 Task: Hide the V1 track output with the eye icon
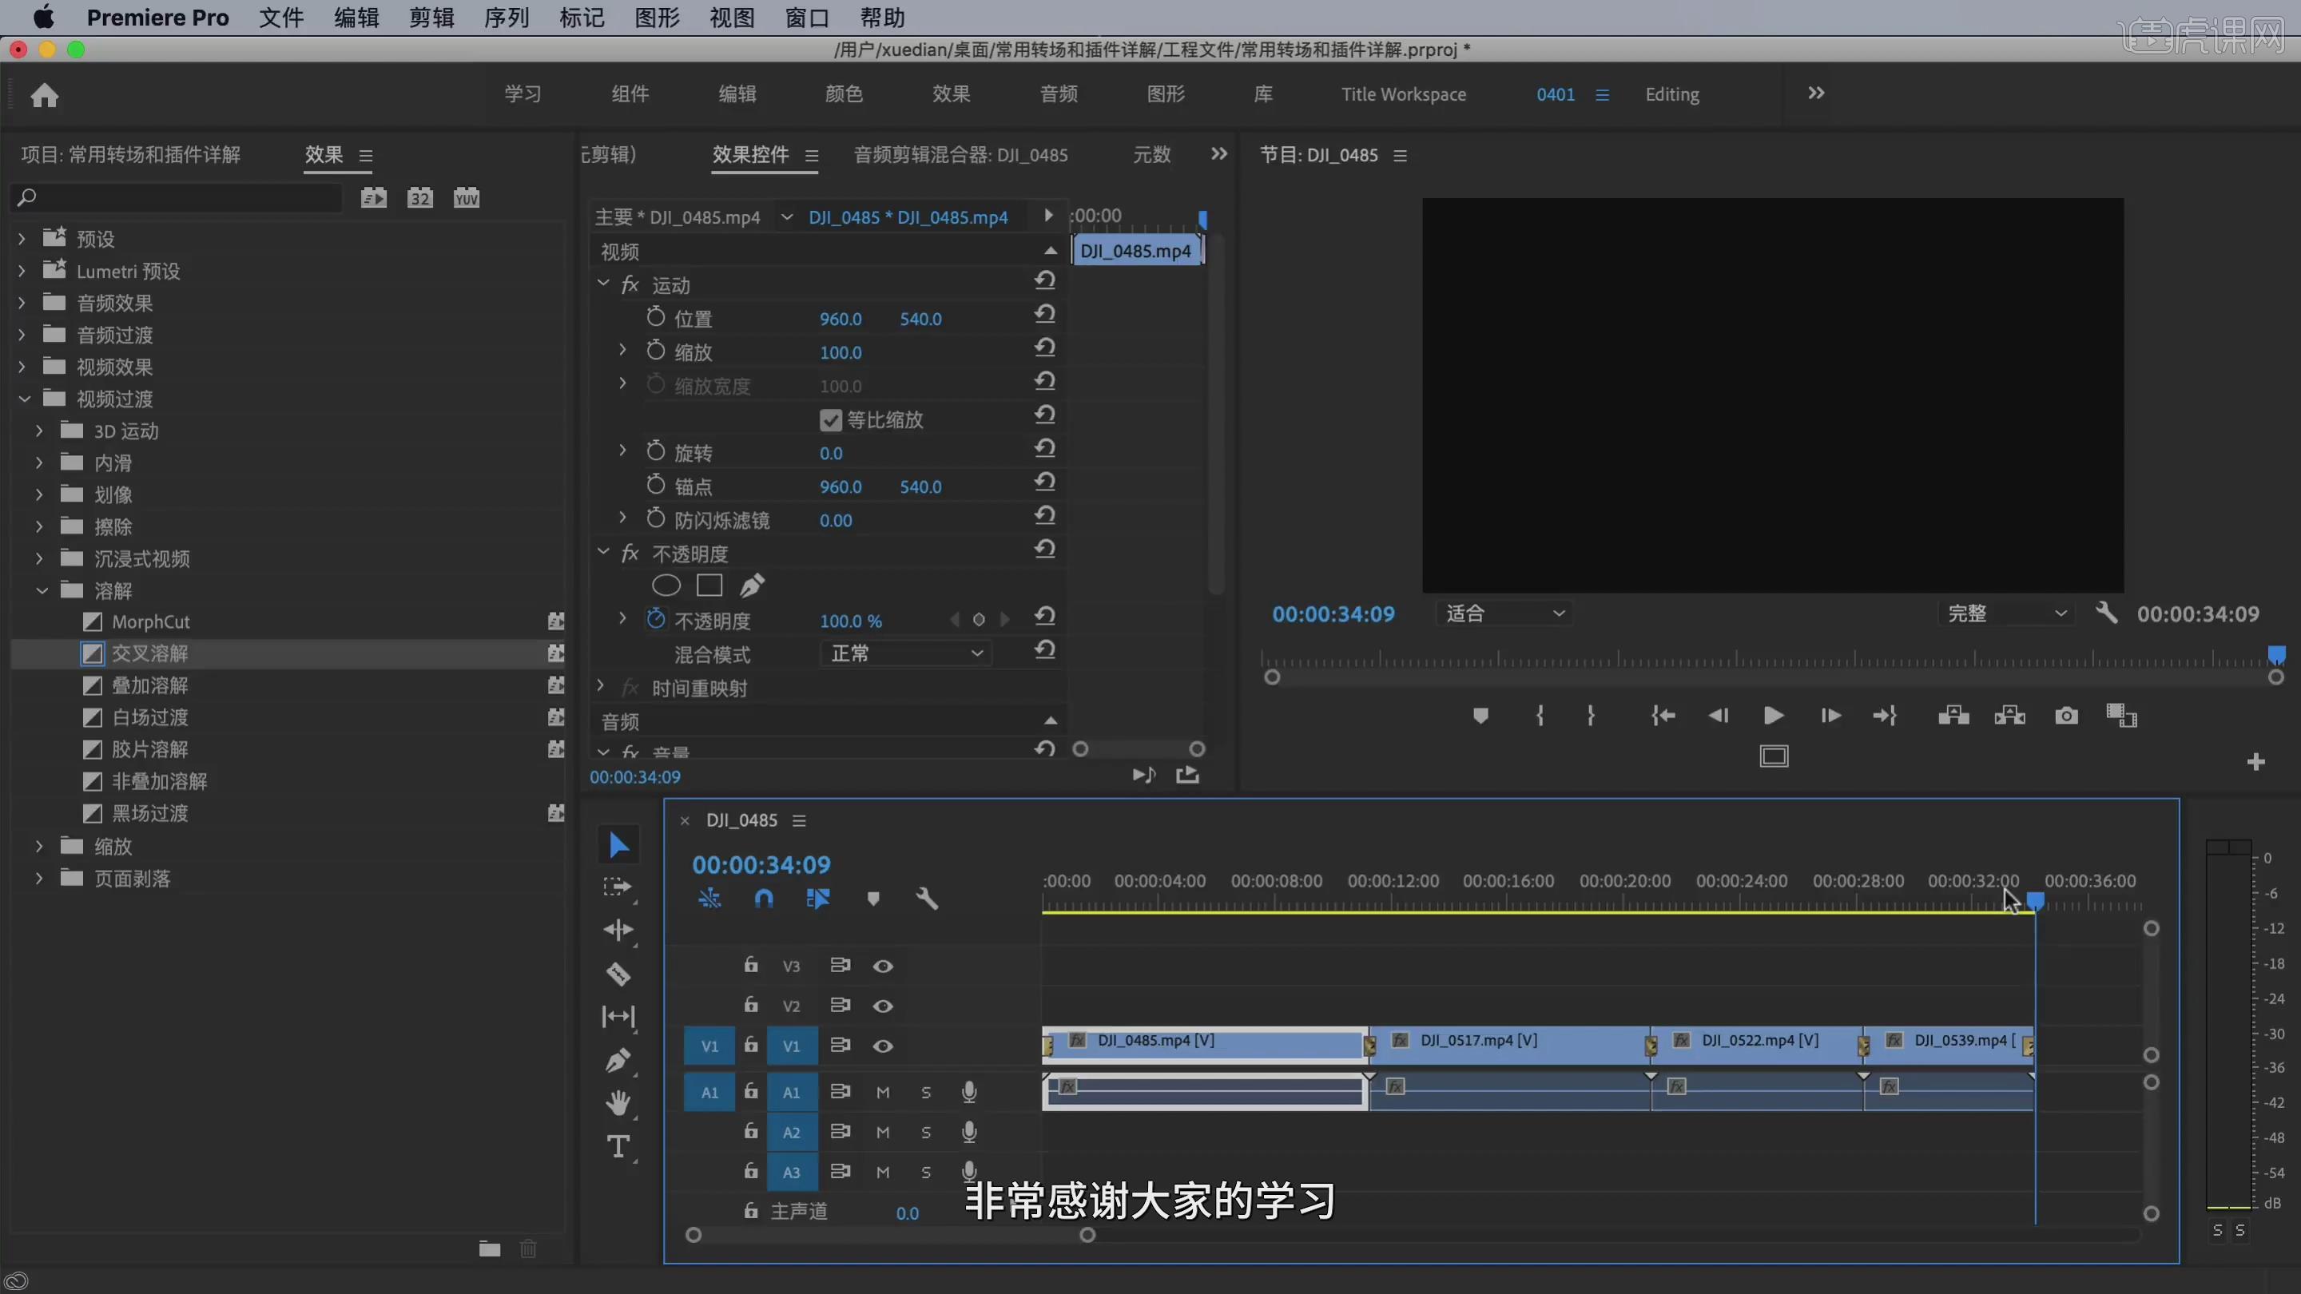883,1046
